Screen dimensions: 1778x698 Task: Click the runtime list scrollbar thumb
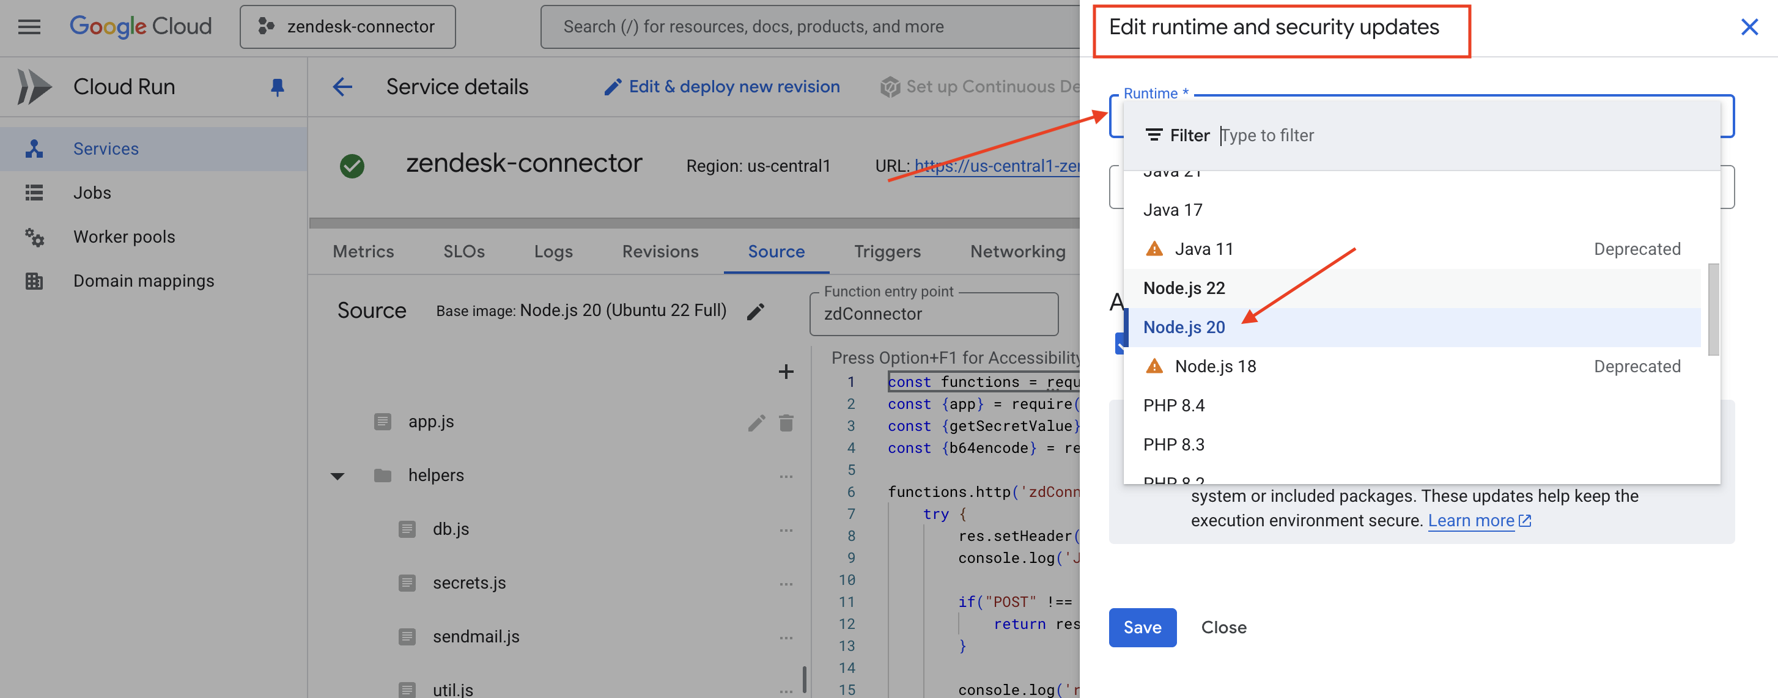tap(1713, 309)
